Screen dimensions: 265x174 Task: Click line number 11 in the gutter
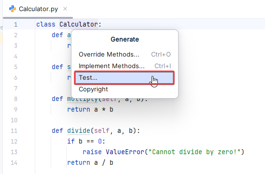(14, 131)
